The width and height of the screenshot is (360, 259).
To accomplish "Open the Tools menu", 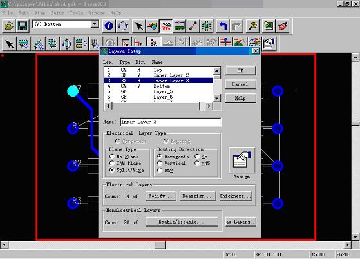I will point(77,13).
